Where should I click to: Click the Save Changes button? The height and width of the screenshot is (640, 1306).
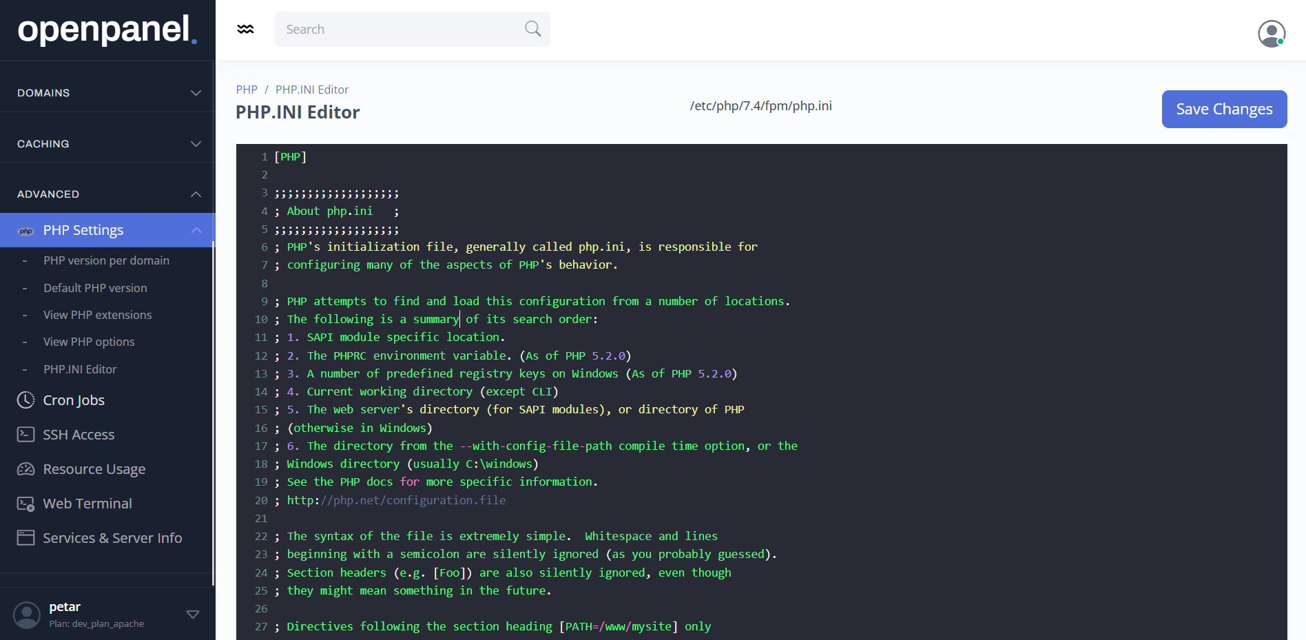[1223, 109]
